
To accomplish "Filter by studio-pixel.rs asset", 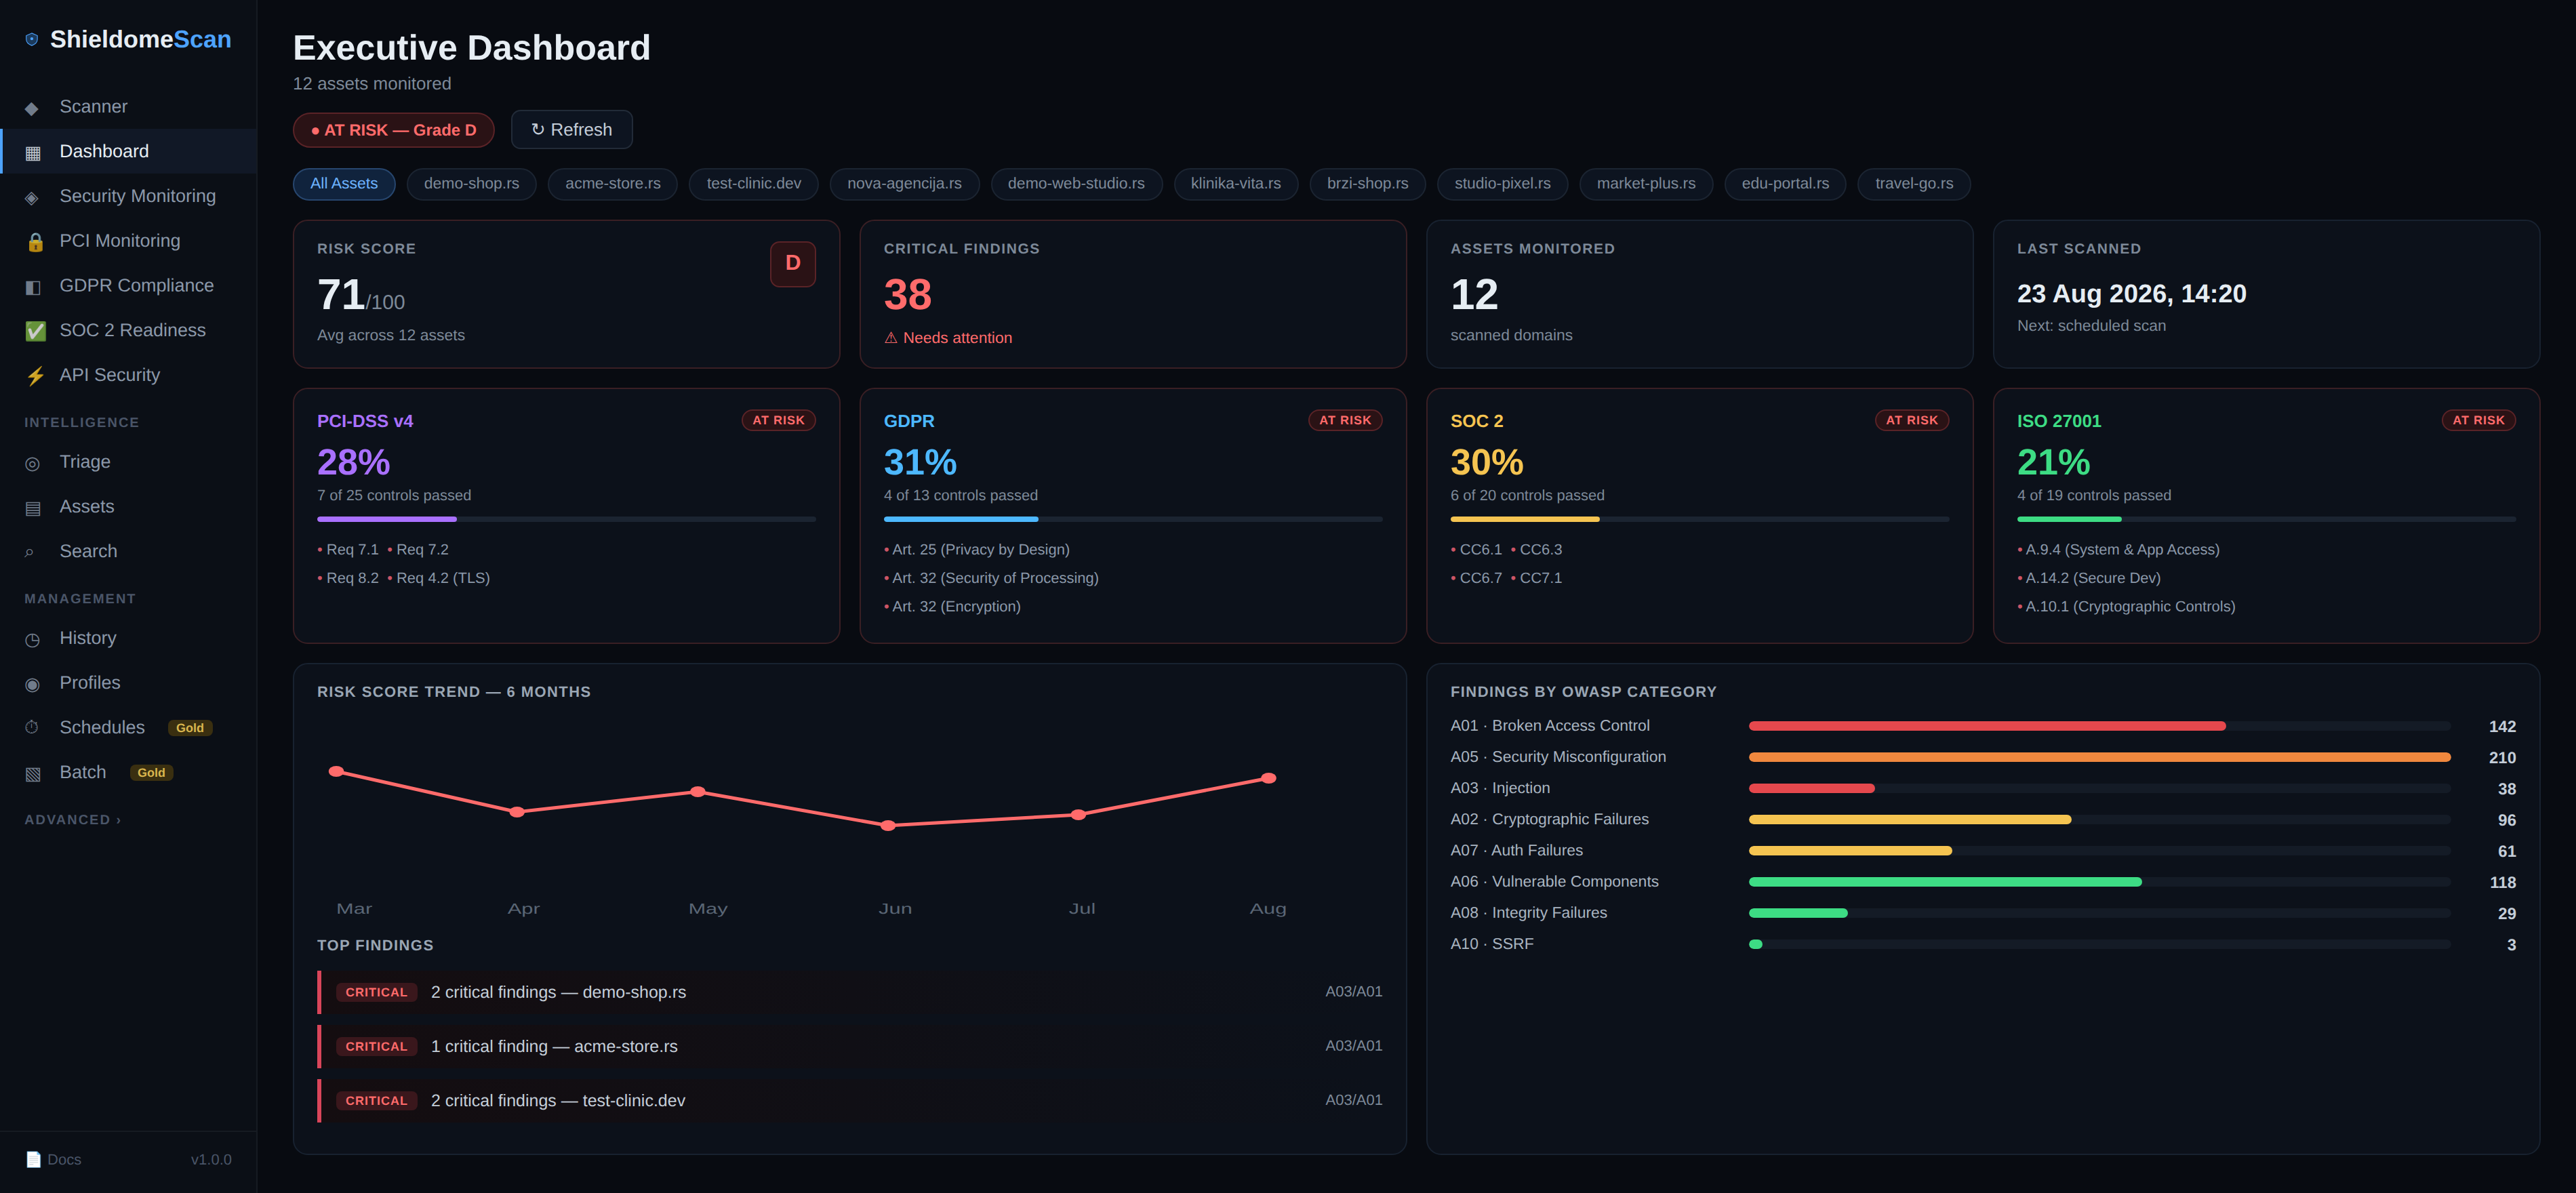I will point(1502,184).
